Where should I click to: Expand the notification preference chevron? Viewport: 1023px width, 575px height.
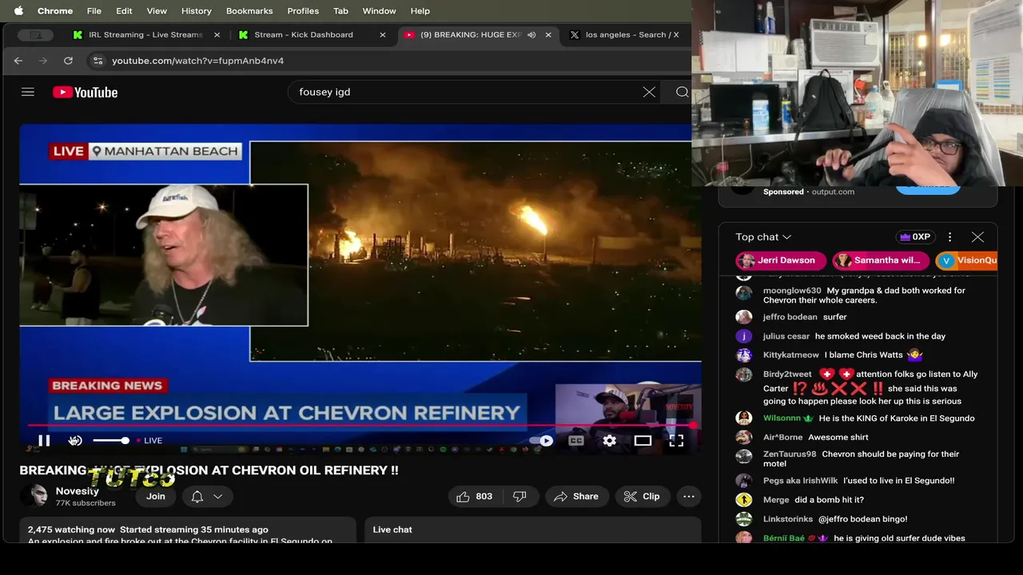[x=217, y=496]
